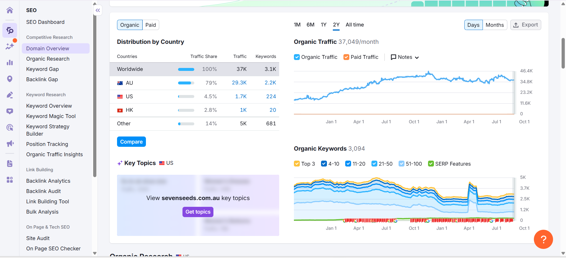Disable the Paid Traffic checkbox
566x258 pixels.
click(x=346, y=57)
